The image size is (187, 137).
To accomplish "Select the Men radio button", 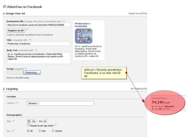I will pyautogui.click(x=40, y=131).
